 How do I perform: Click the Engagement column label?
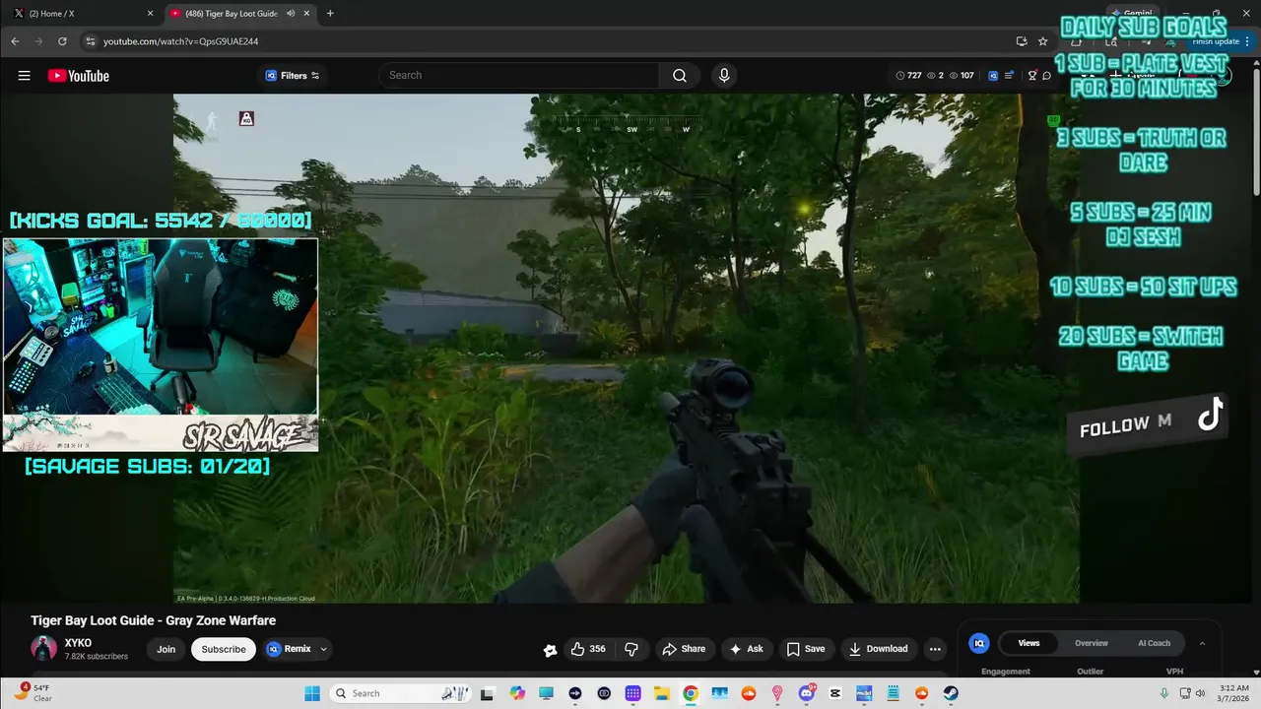pyautogui.click(x=1006, y=672)
